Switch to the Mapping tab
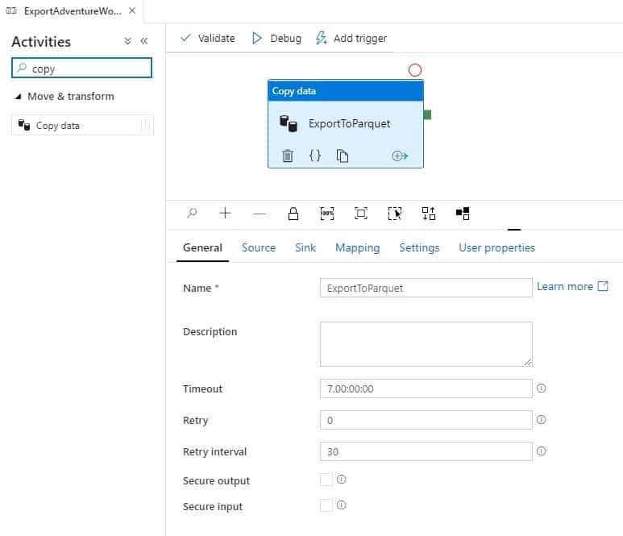The width and height of the screenshot is (623, 536). [358, 248]
